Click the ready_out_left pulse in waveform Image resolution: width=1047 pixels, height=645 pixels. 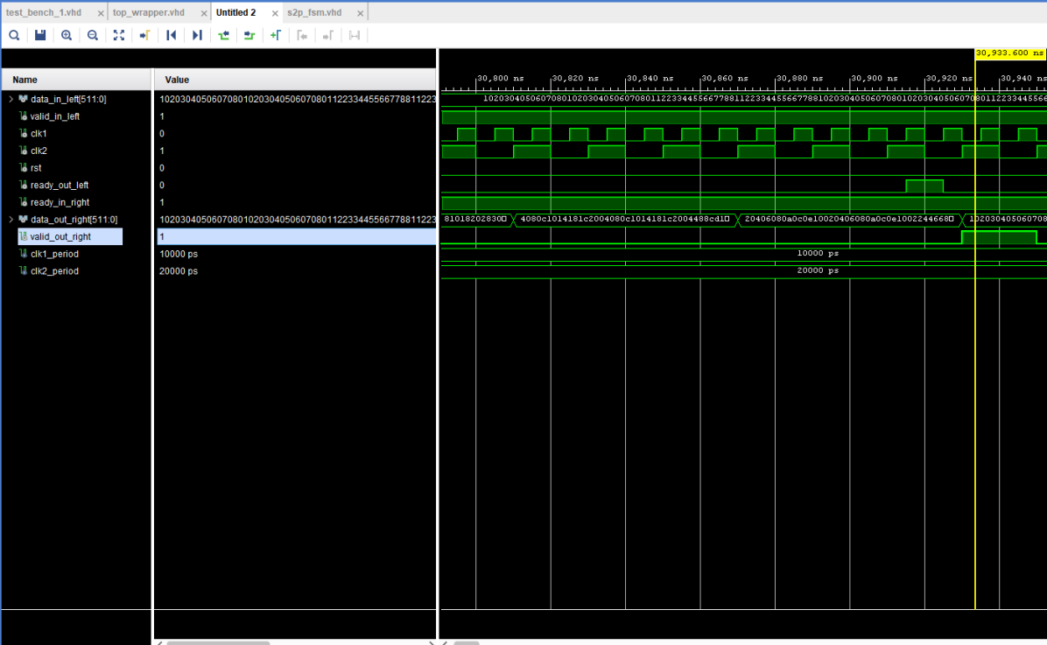point(924,186)
